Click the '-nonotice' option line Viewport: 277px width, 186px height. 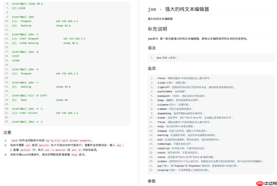181,148
